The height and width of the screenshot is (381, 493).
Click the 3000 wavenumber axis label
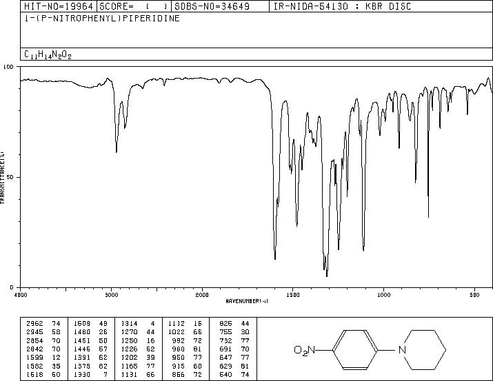pyautogui.click(x=111, y=295)
